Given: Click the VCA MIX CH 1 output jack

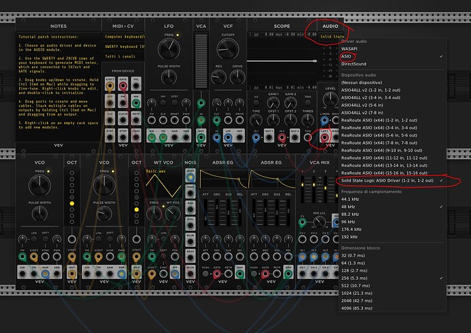Looking at the screenshot, I should coord(302,274).
